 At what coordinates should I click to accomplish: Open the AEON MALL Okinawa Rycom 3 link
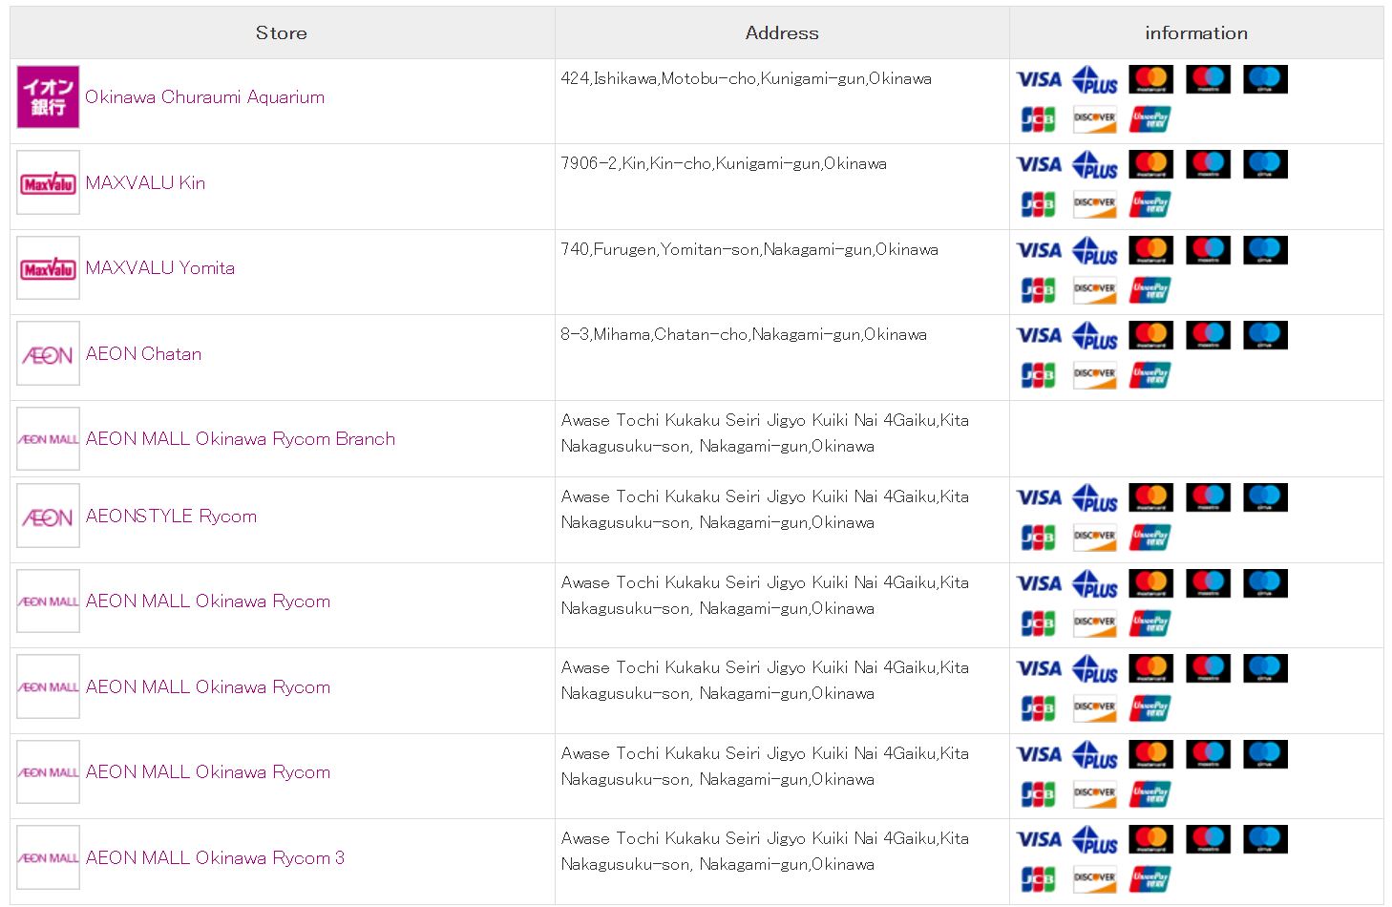coord(215,857)
